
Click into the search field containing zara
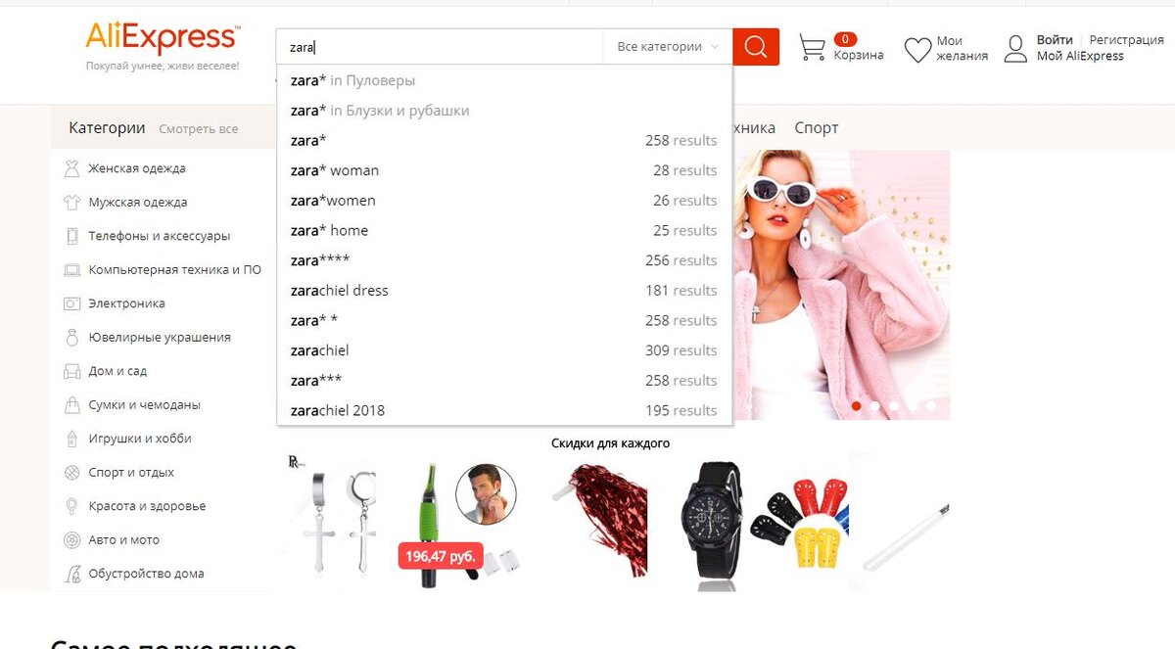[441, 47]
